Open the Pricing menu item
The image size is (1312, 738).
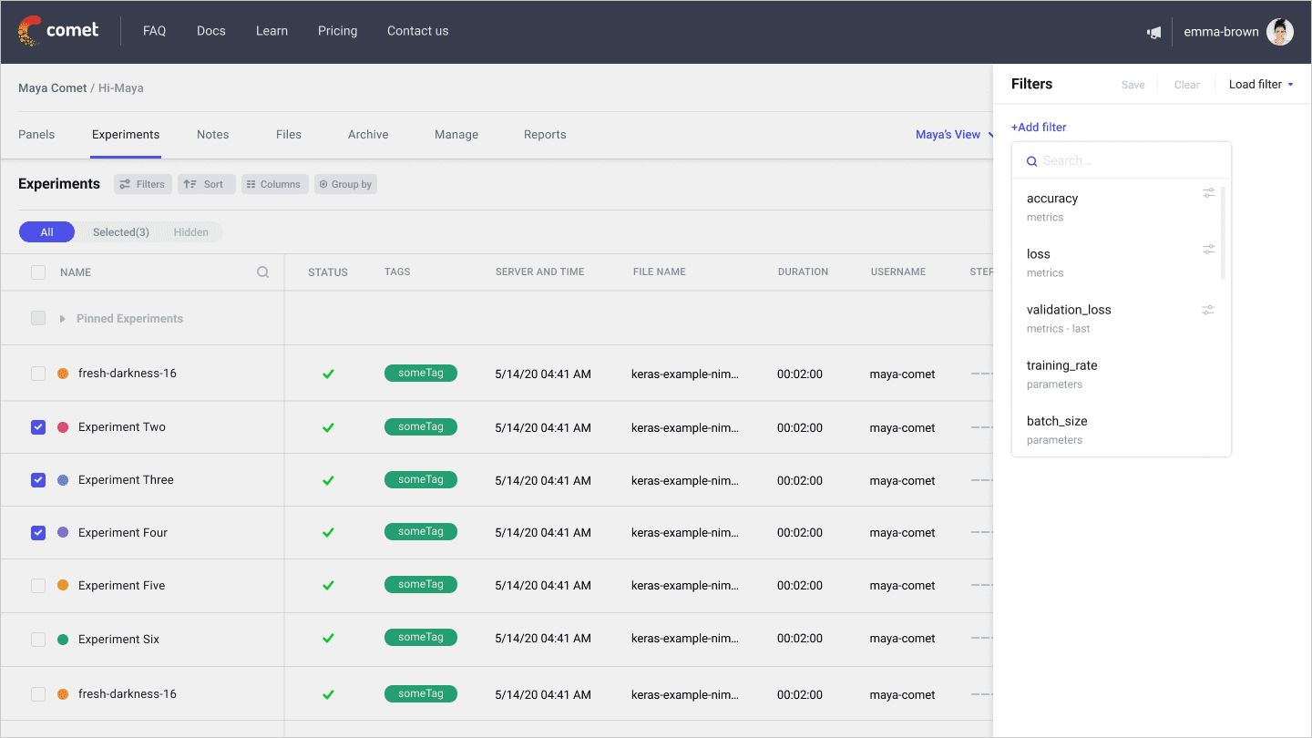click(x=337, y=30)
